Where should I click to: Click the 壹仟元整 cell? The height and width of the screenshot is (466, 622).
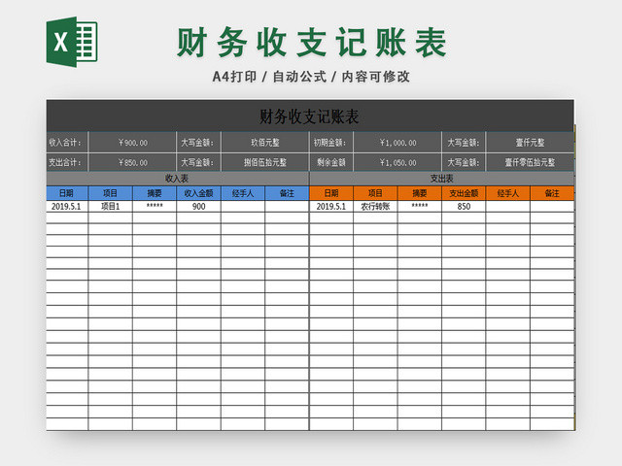(530, 143)
